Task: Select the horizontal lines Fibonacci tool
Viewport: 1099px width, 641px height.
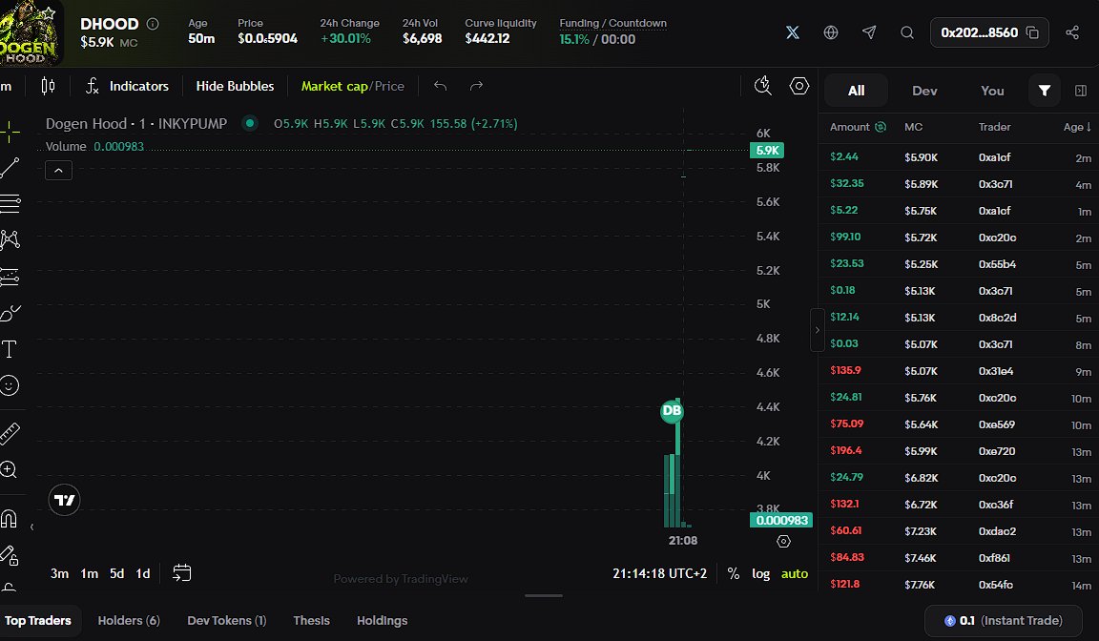Action: 10,204
